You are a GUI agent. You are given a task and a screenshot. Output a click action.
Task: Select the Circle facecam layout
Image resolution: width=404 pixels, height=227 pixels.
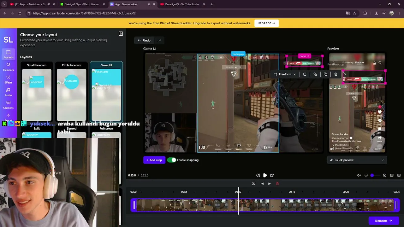point(71,91)
